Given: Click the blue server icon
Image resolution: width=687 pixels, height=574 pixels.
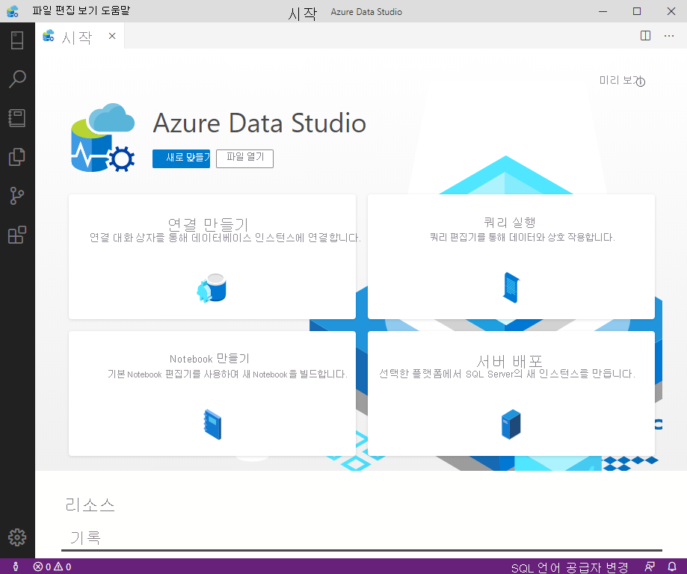Looking at the screenshot, I should click(511, 424).
